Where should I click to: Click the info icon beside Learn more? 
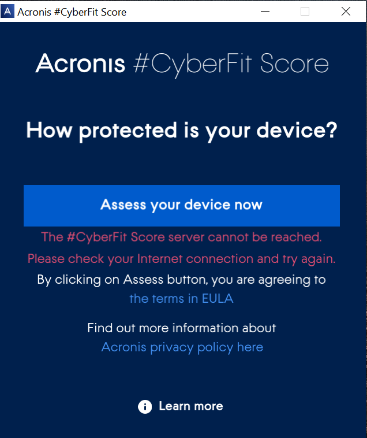(x=145, y=407)
